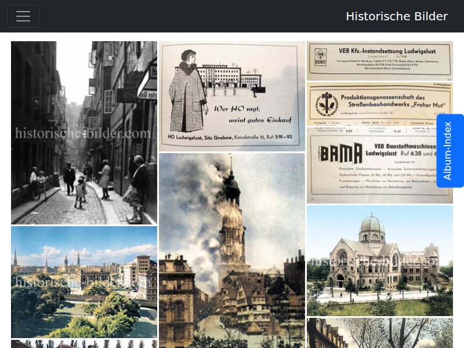Open the VEB Kfz.-Instandsetzung Ludwigslust ad

pyautogui.click(x=380, y=61)
